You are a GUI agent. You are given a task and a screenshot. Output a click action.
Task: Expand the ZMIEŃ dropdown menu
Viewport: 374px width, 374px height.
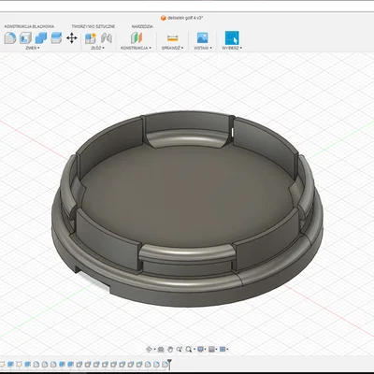tap(33, 48)
